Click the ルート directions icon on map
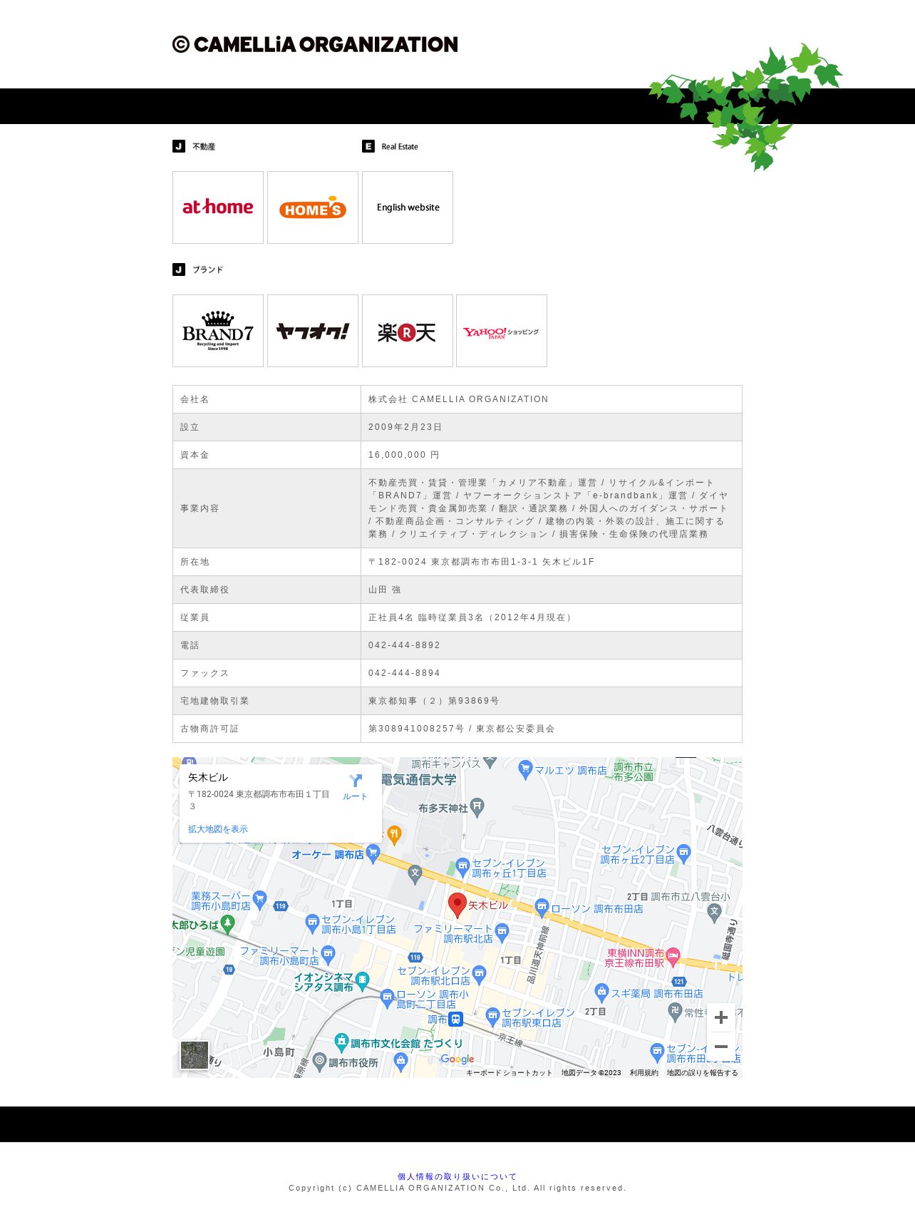 click(355, 786)
